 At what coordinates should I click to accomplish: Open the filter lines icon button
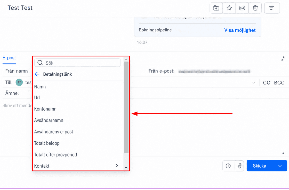pyautogui.click(x=272, y=8)
